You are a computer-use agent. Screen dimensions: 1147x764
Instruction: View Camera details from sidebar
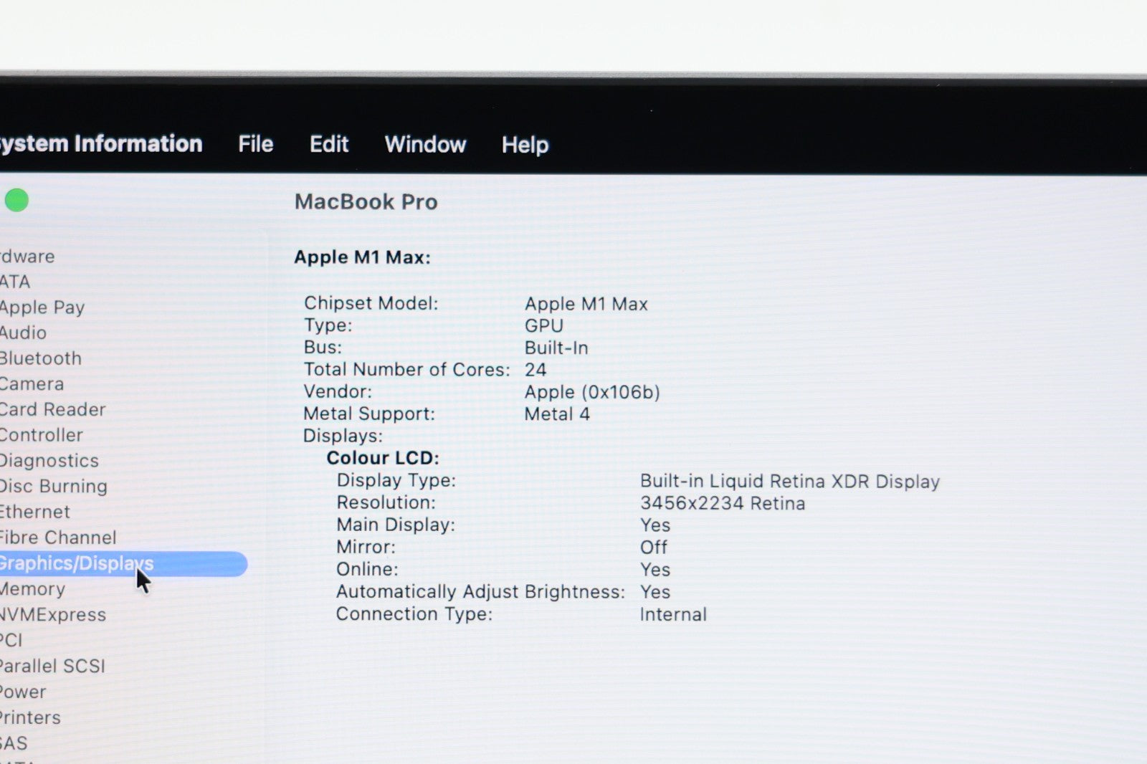coord(32,384)
